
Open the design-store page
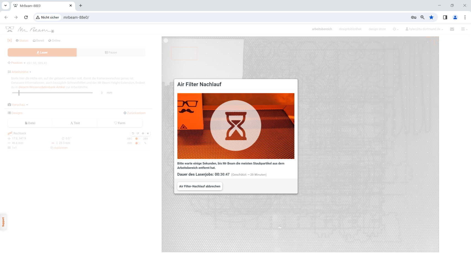point(377,29)
